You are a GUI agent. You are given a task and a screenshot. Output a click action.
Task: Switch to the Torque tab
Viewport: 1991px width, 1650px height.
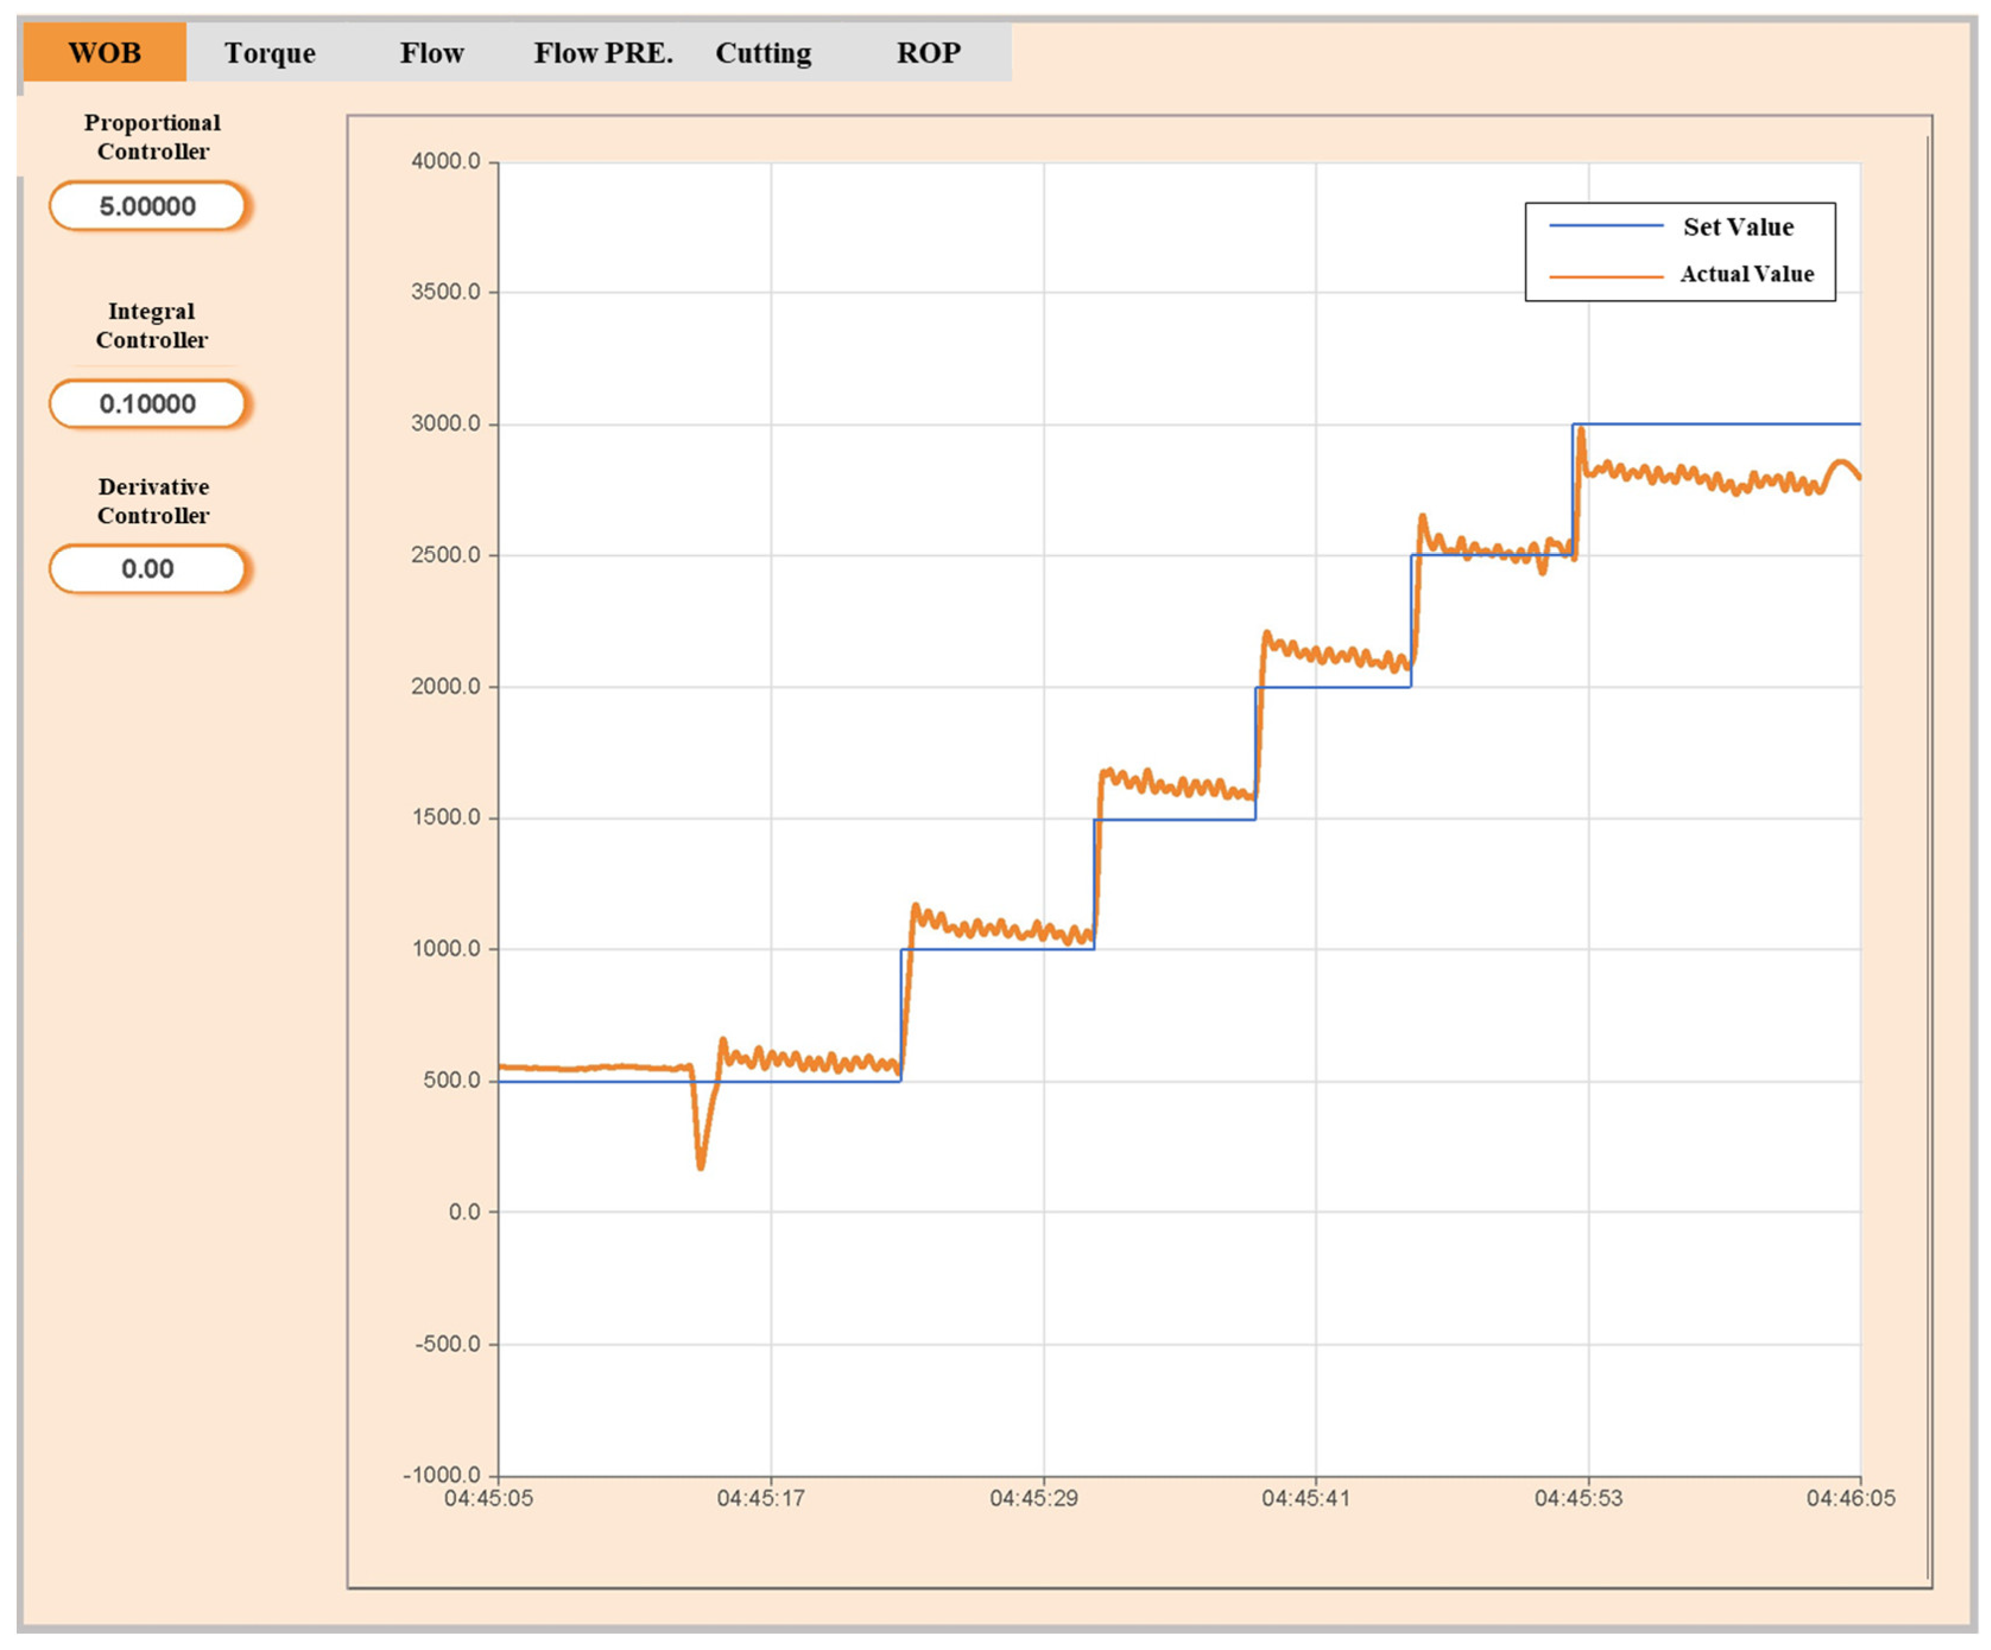click(x=269, y=53)
